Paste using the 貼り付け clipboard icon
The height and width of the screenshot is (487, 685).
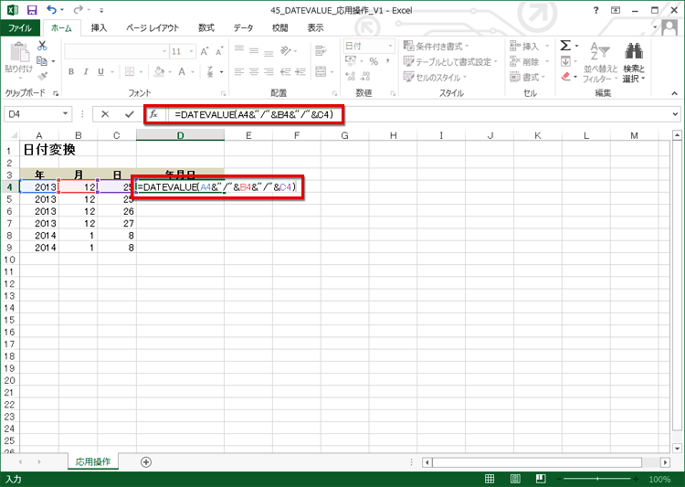[x=19, y=61]
